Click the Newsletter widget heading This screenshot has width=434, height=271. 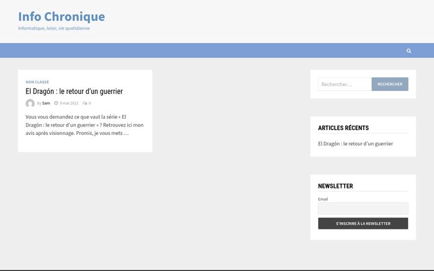[x=336, y=186]
